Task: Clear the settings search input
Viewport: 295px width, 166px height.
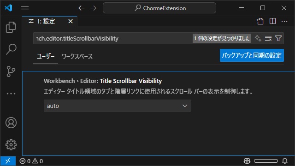Action: (x=268, y=38)
